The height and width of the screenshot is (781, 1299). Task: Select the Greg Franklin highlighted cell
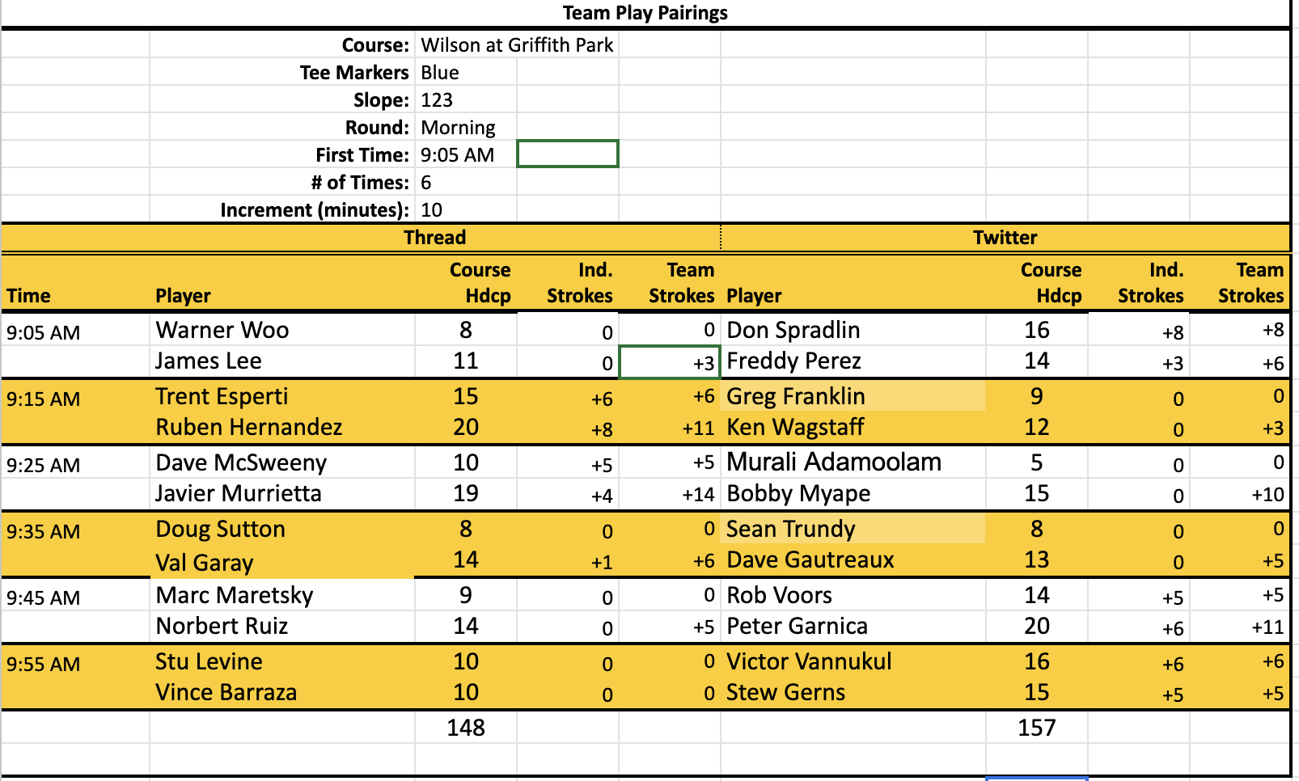(x=853, y=396)
